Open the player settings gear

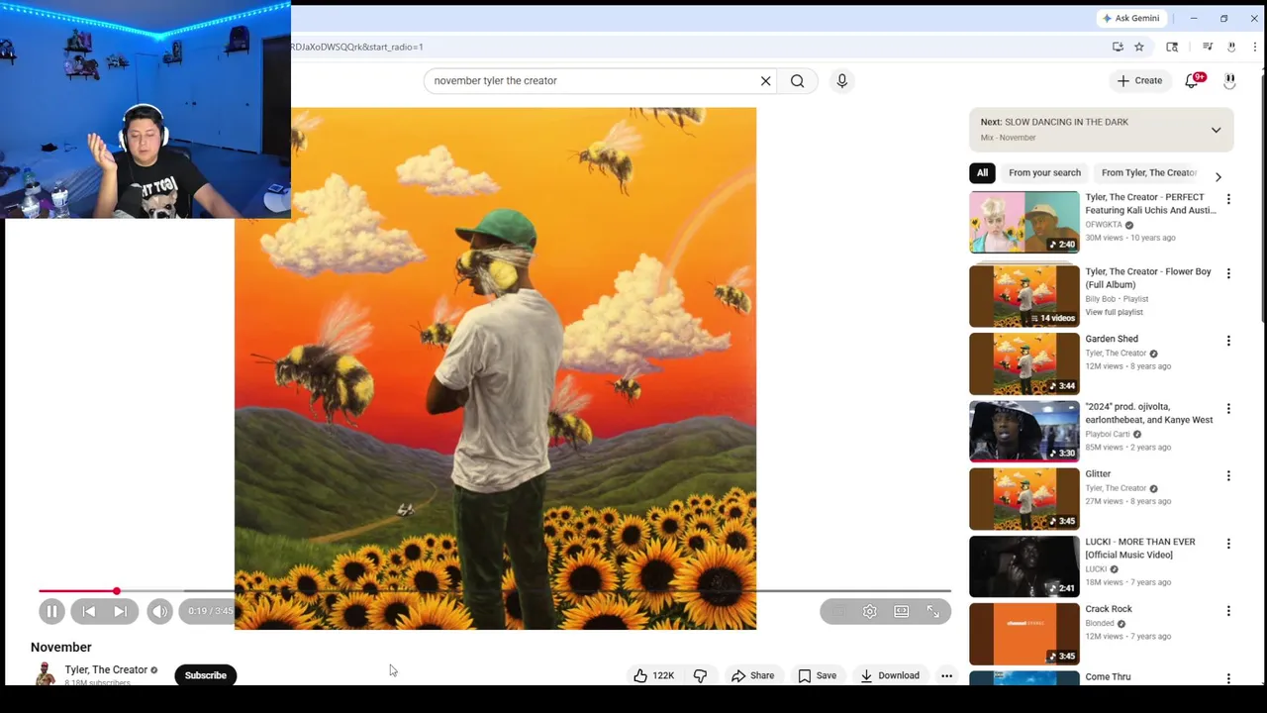click(x=869, y=612)
